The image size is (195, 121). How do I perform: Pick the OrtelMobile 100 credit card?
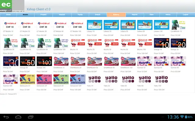point(128,61)
